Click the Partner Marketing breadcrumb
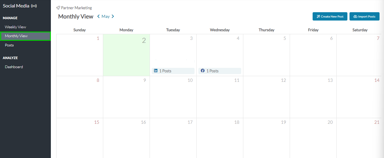 (76, 8)
